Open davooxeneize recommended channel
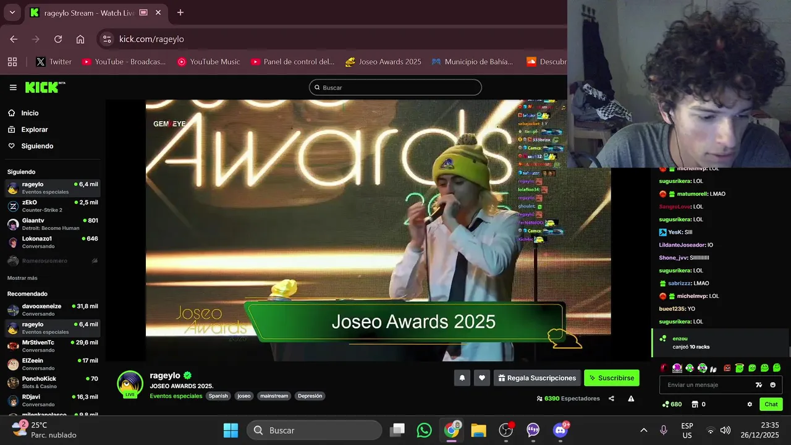 pyautogui.click(x=53, y=310)
